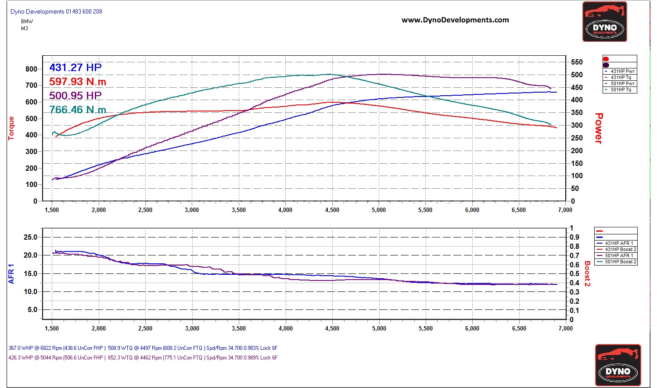Click the 766.46 N.m torque readout

[77, 110]
